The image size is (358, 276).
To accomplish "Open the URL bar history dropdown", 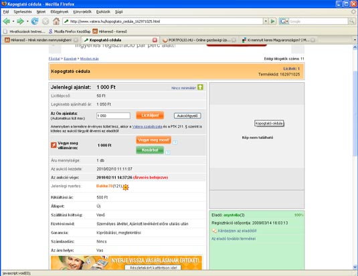I will [266, 21].
